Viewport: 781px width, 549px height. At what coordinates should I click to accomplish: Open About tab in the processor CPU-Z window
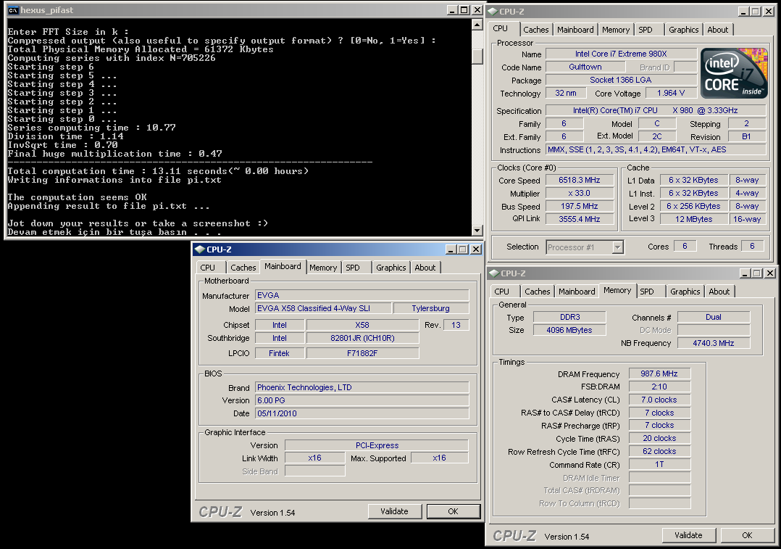(718, 30)
